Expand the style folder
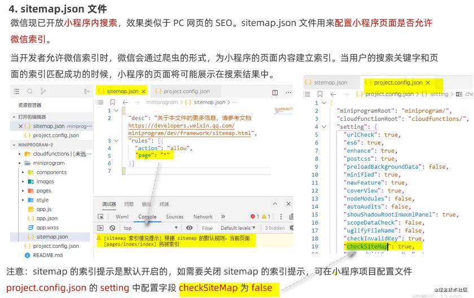Viewport: 474px width, 298px height. [x=23, y=200]
